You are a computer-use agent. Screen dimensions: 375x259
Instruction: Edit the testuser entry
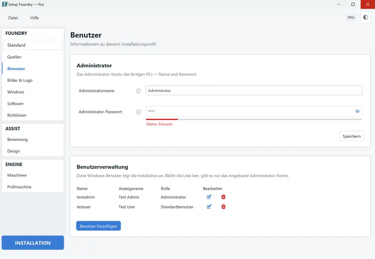click(x=209, y=207)
